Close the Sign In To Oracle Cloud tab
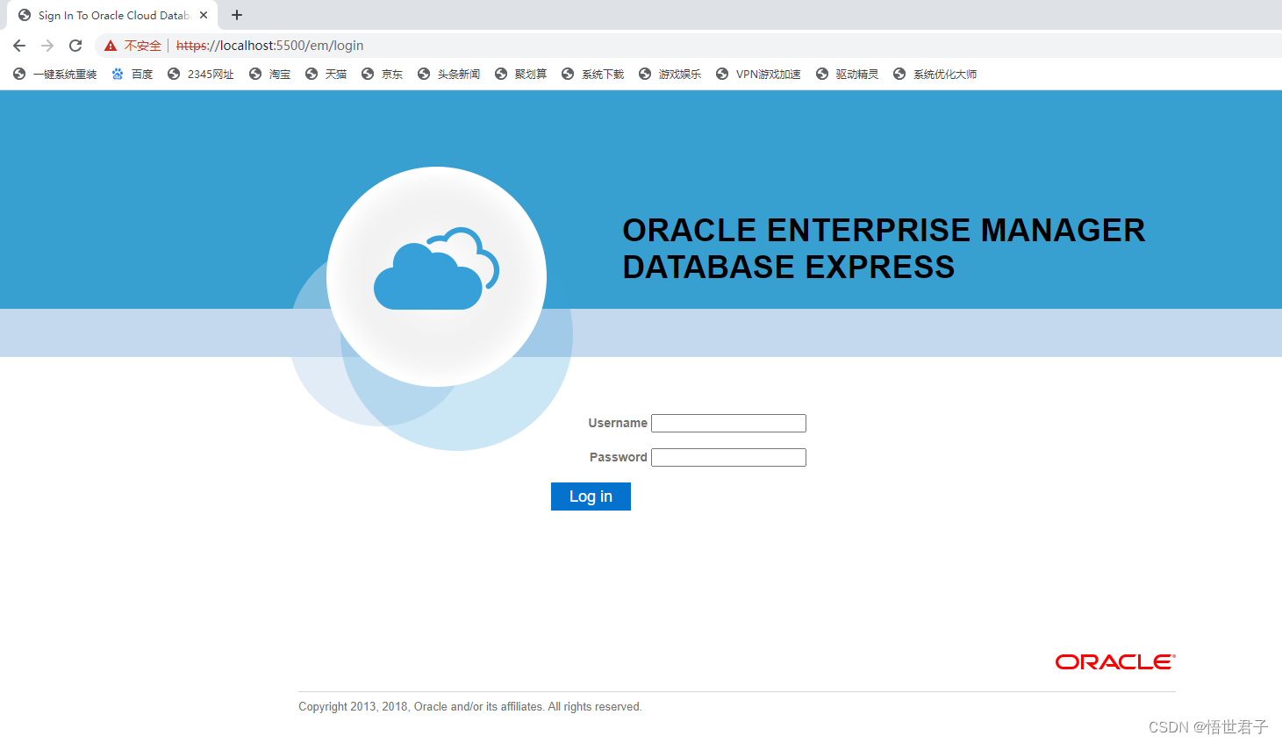 click(204, 15)
